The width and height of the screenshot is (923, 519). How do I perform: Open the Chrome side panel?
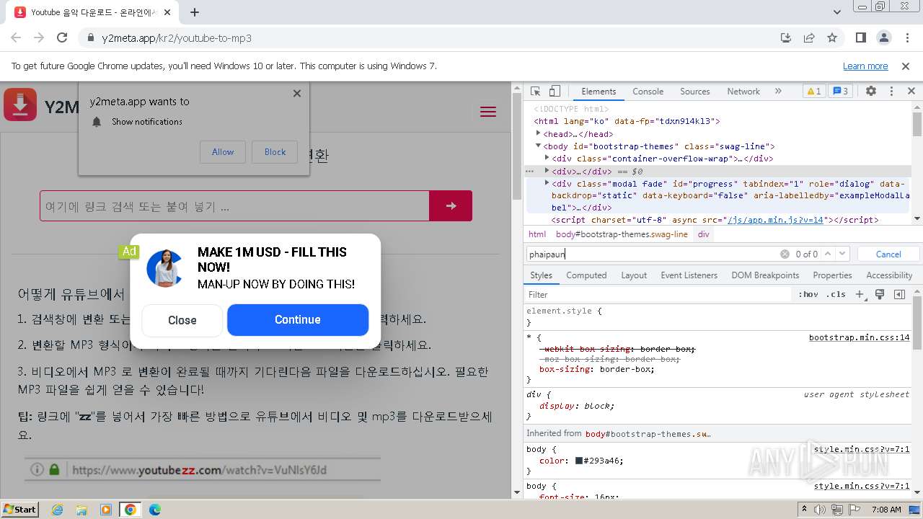(861, 37)
